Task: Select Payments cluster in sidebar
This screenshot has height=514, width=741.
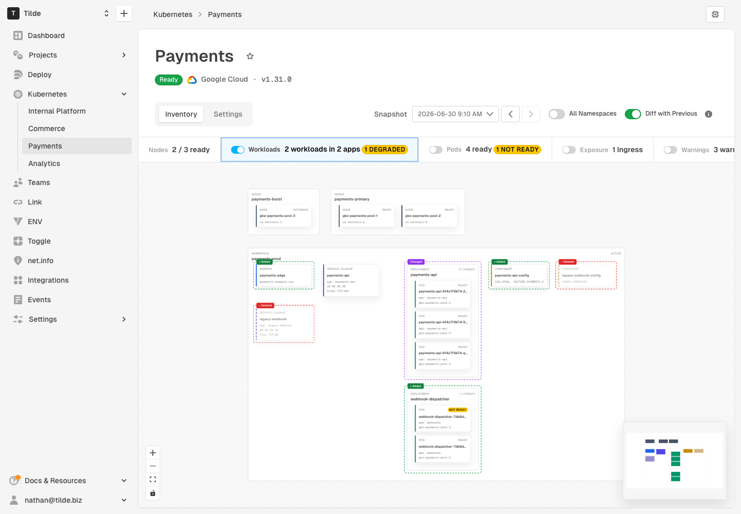Action: (x=77, y=146)
